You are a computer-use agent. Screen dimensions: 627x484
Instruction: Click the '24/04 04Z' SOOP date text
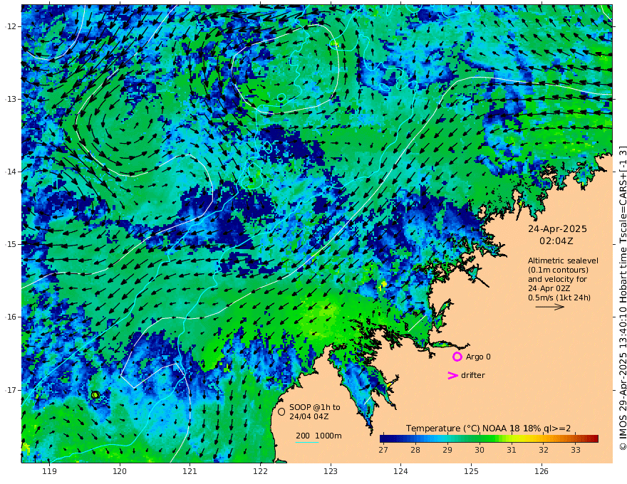(309, 416)
